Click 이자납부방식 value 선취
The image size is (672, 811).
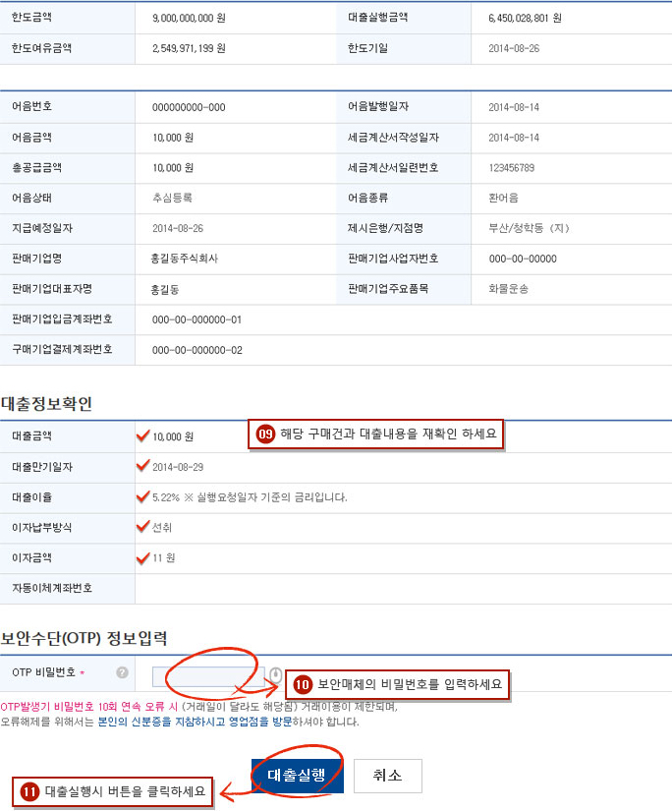coord(162,528)
